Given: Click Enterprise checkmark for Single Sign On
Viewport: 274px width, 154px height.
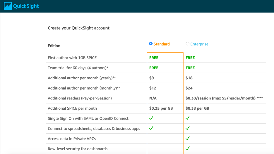Looking at the screenshot, I should point(188,118).
